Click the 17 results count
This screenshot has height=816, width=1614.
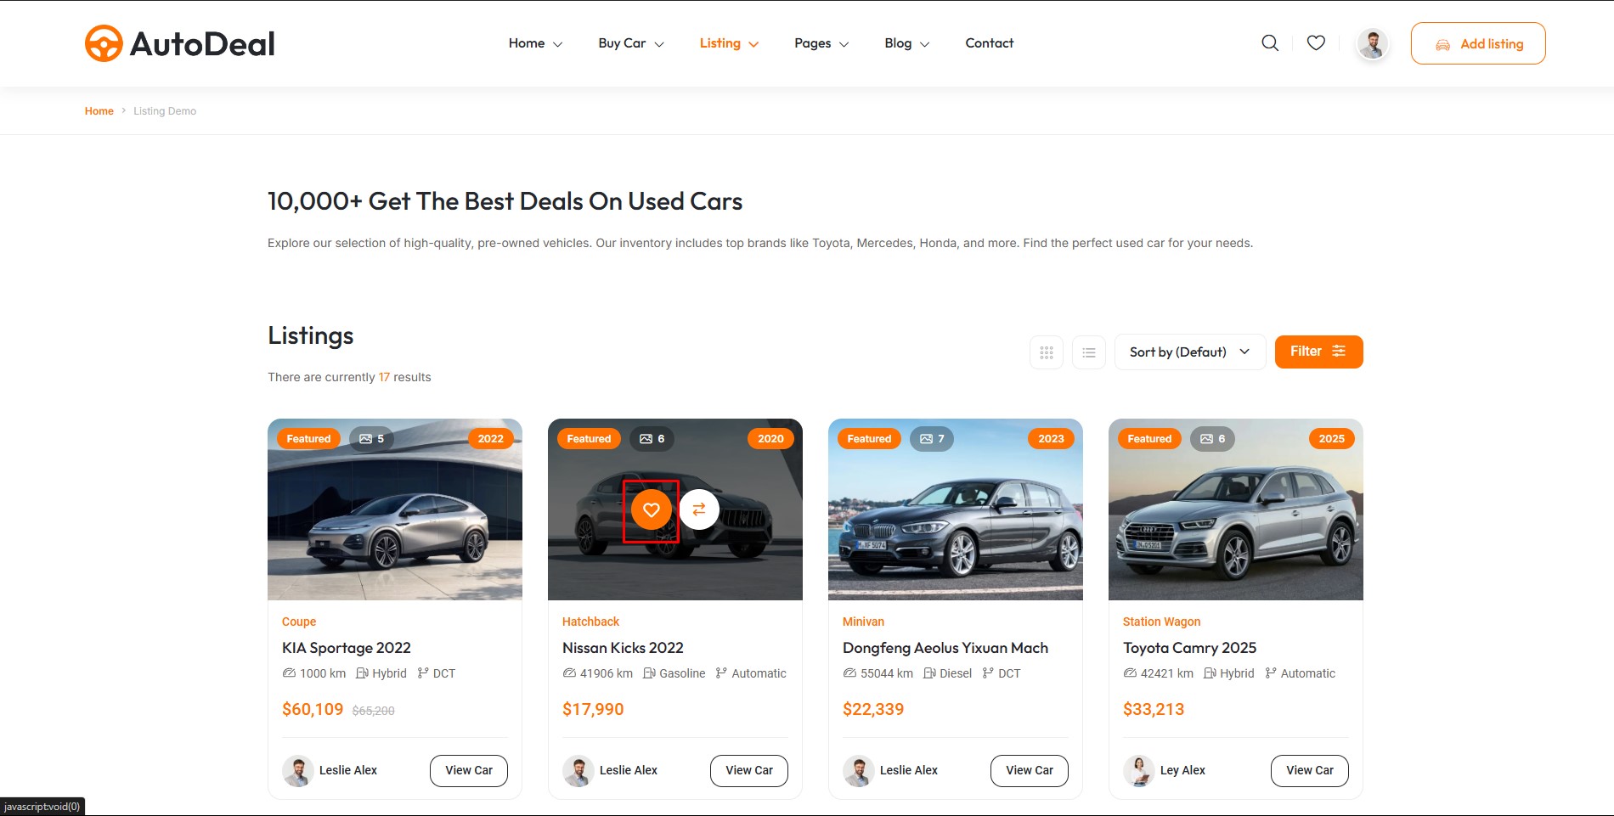click(384, 377)
